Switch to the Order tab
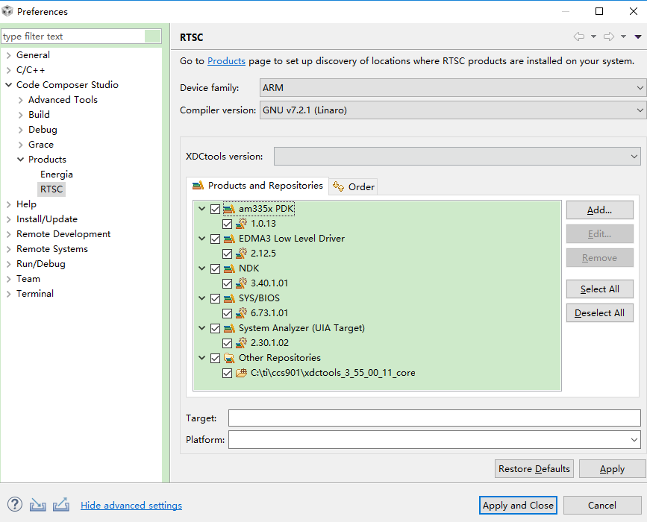 click(x=354, y=186)
